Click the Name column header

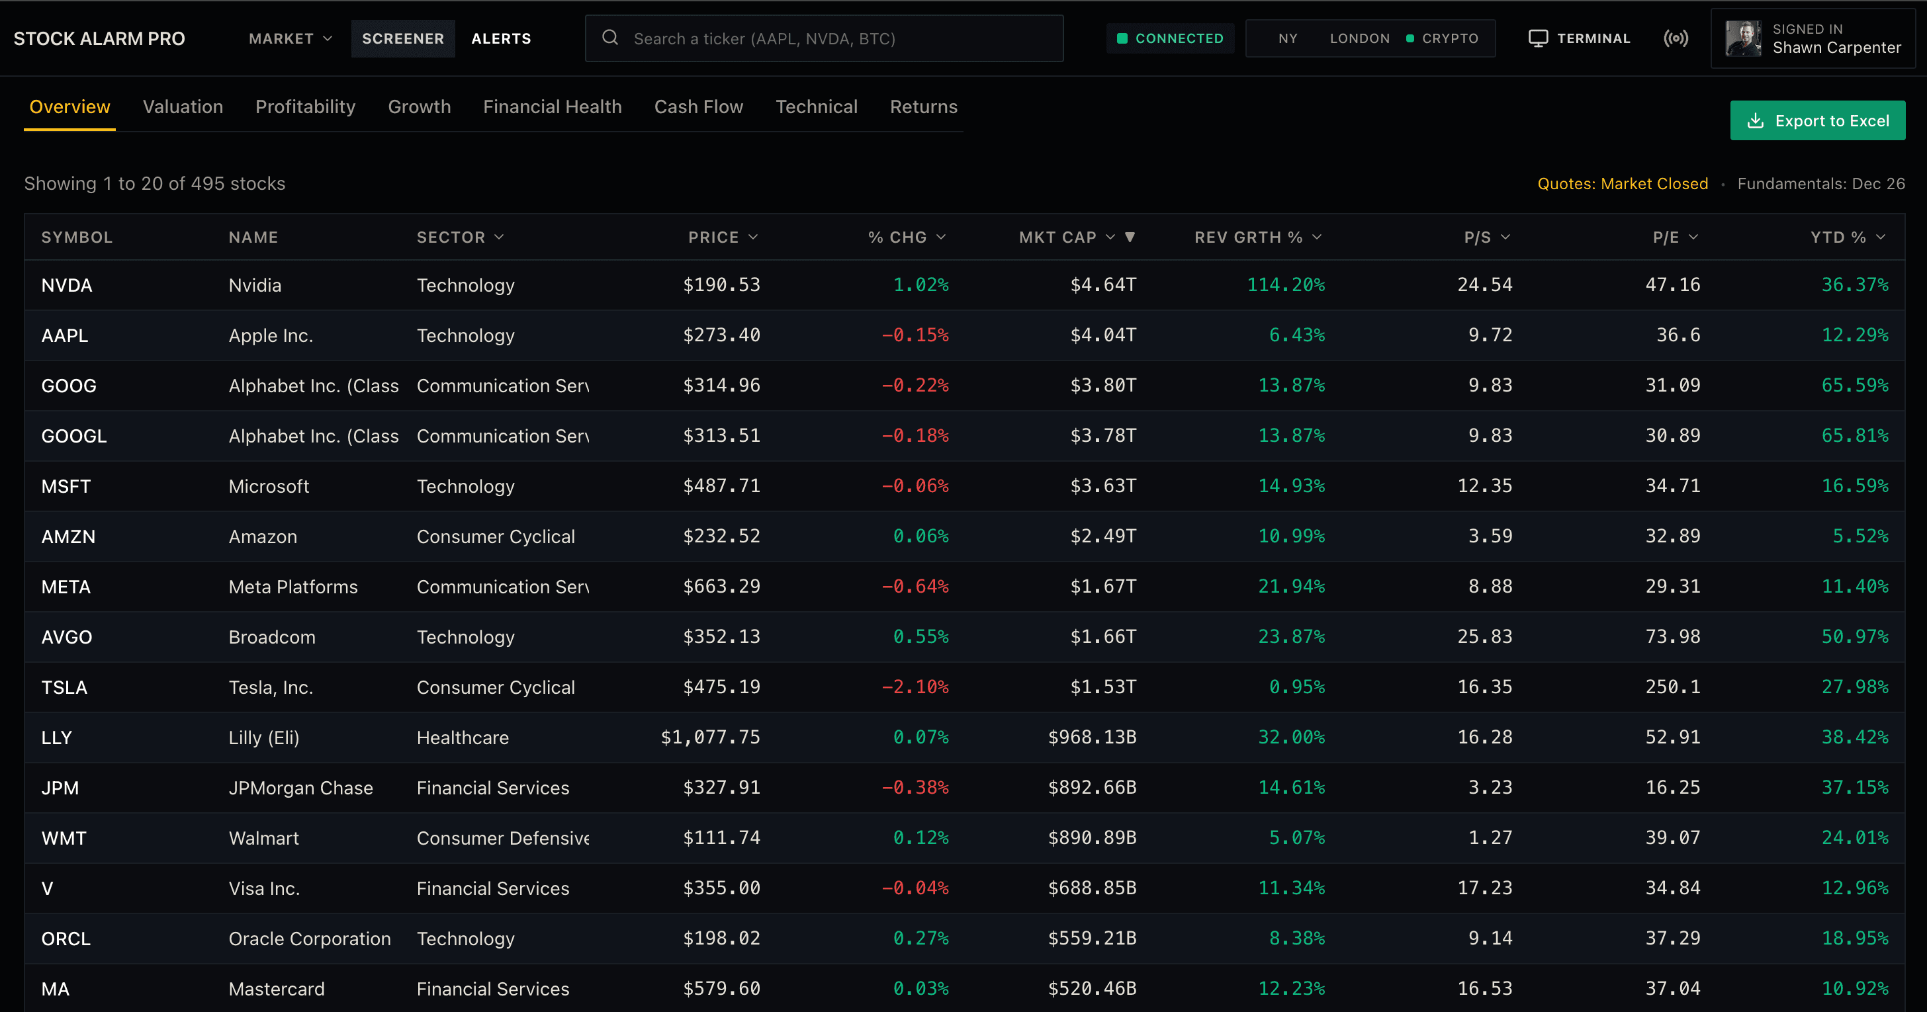(253, 237)
